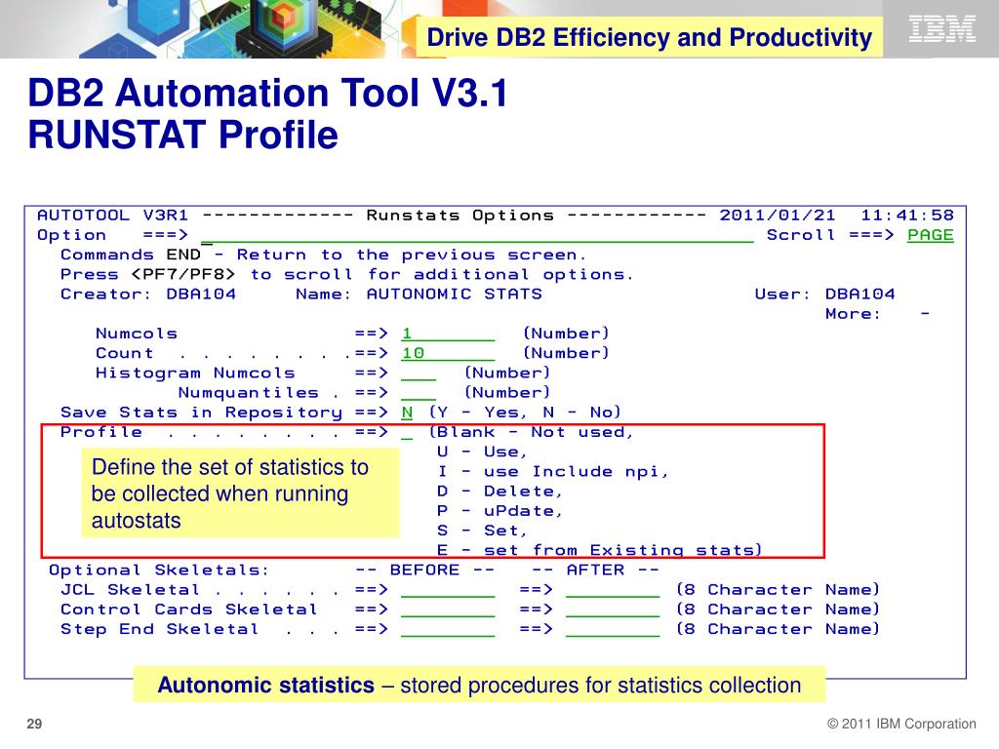
Task: Click the 'Define the set of statistics' callout
Action: tap(240, 493)
